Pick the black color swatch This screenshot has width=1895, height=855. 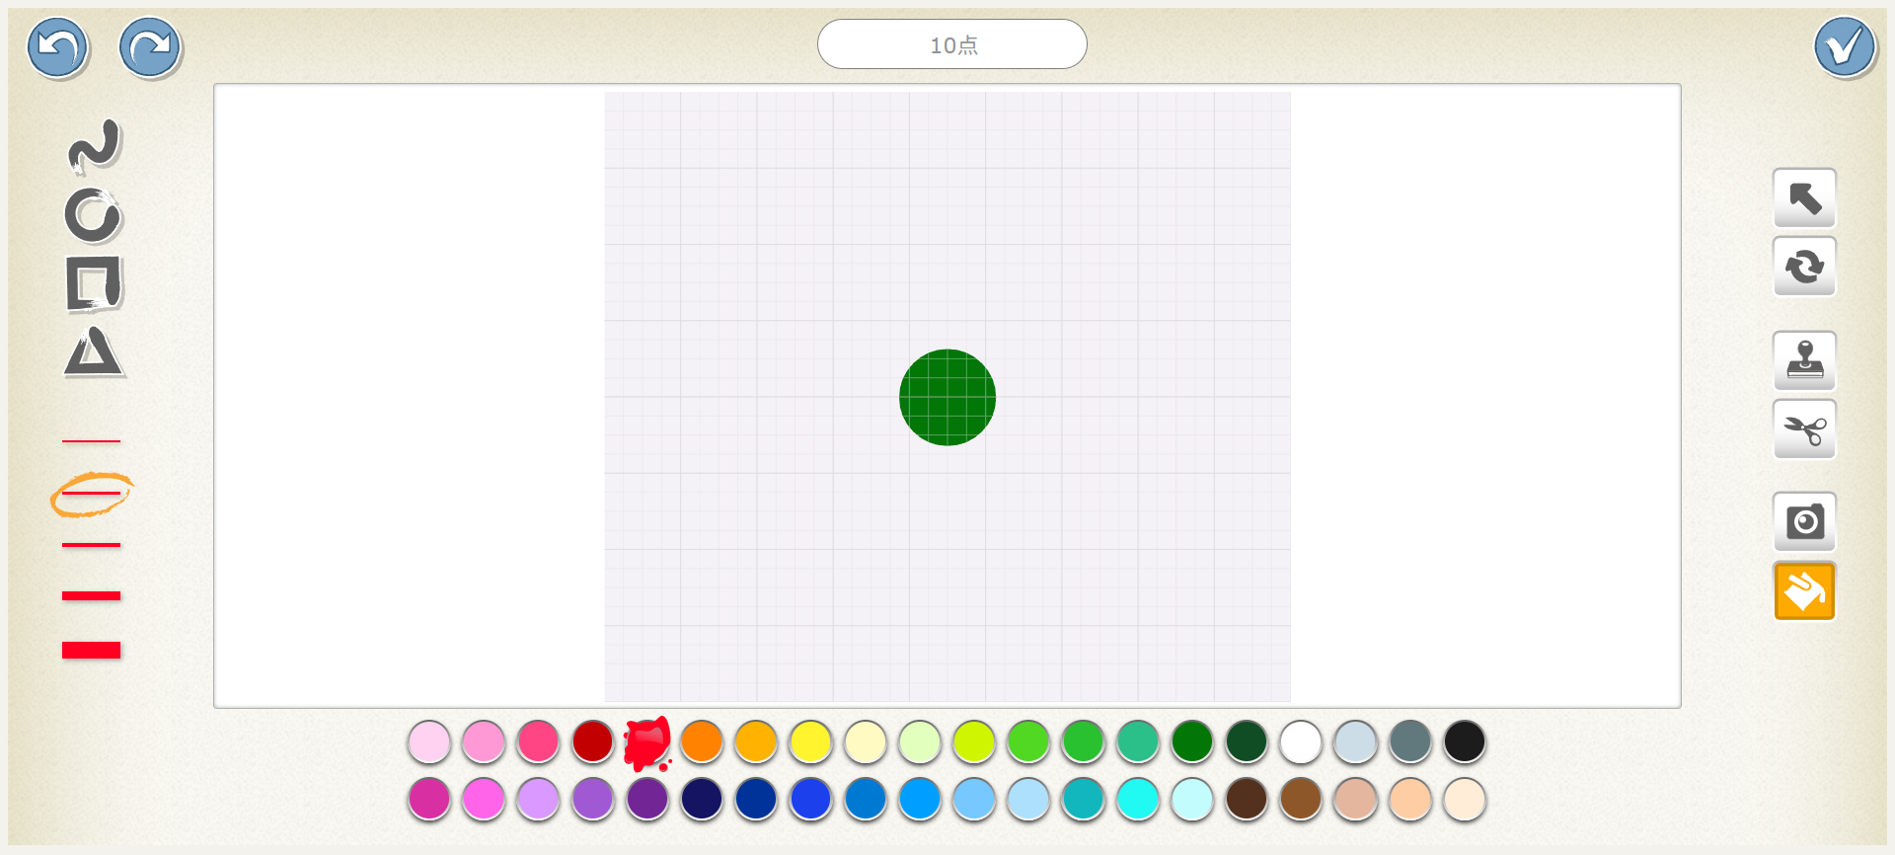[1465, 741]
